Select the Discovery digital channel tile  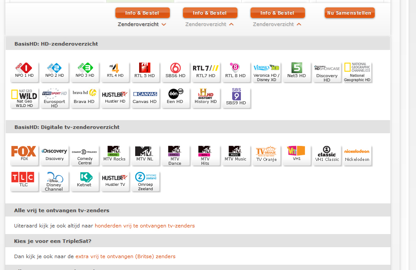[x=54, y=156]
